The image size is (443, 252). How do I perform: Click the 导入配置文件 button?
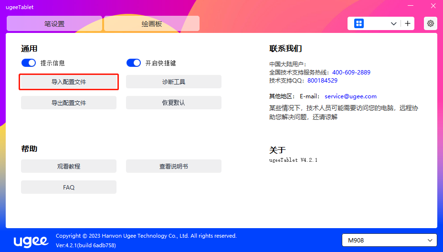pos(69,82)
